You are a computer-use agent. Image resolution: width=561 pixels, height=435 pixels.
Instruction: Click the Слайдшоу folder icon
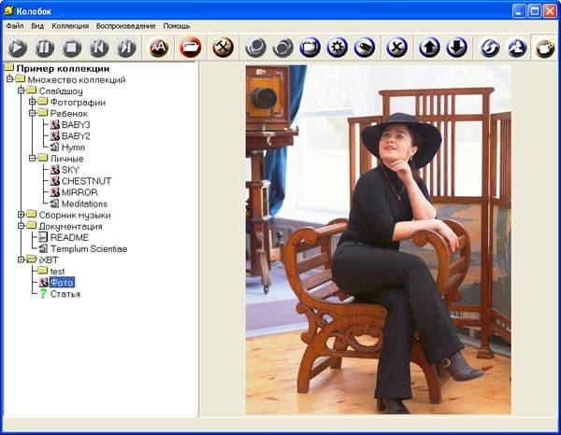click(32, 90)
